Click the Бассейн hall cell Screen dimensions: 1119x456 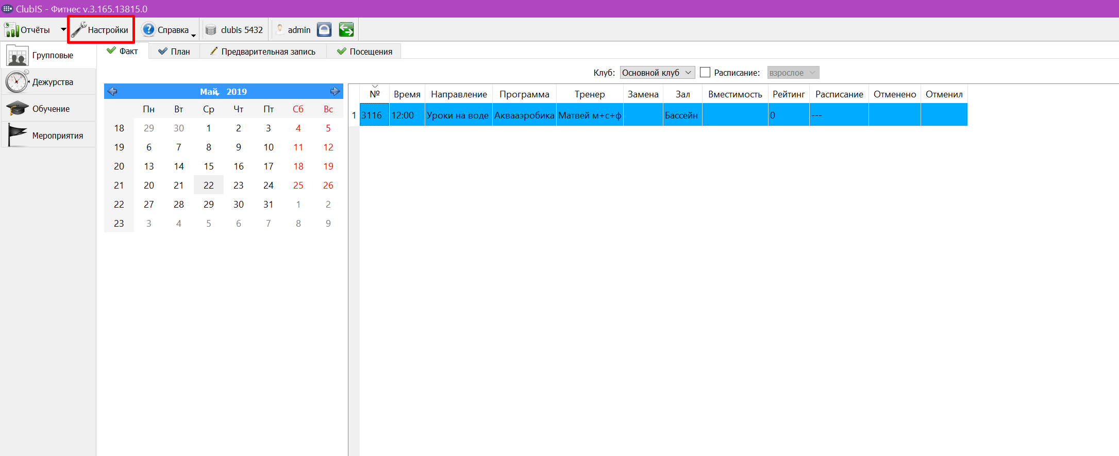[x=683, y=115]
